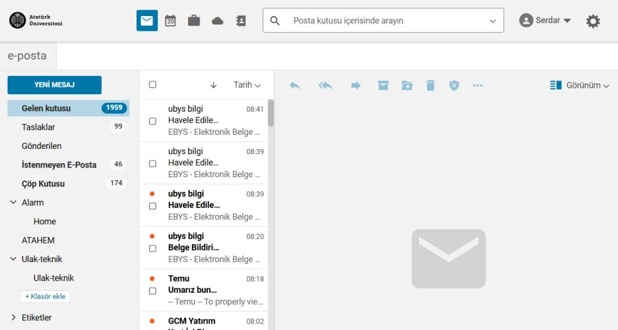The image size is (618, 330).
Task: Open Home subfolder under Alarm
Action: point(44,221)
